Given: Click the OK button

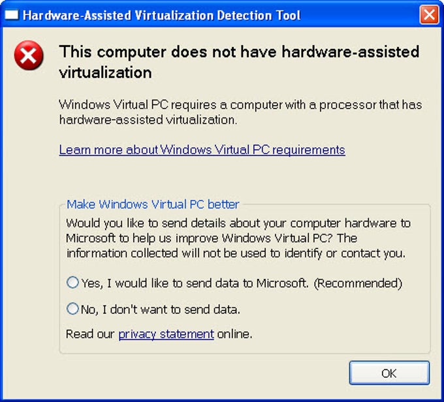Looking at the screenshot, I should [x=389, y=373].
